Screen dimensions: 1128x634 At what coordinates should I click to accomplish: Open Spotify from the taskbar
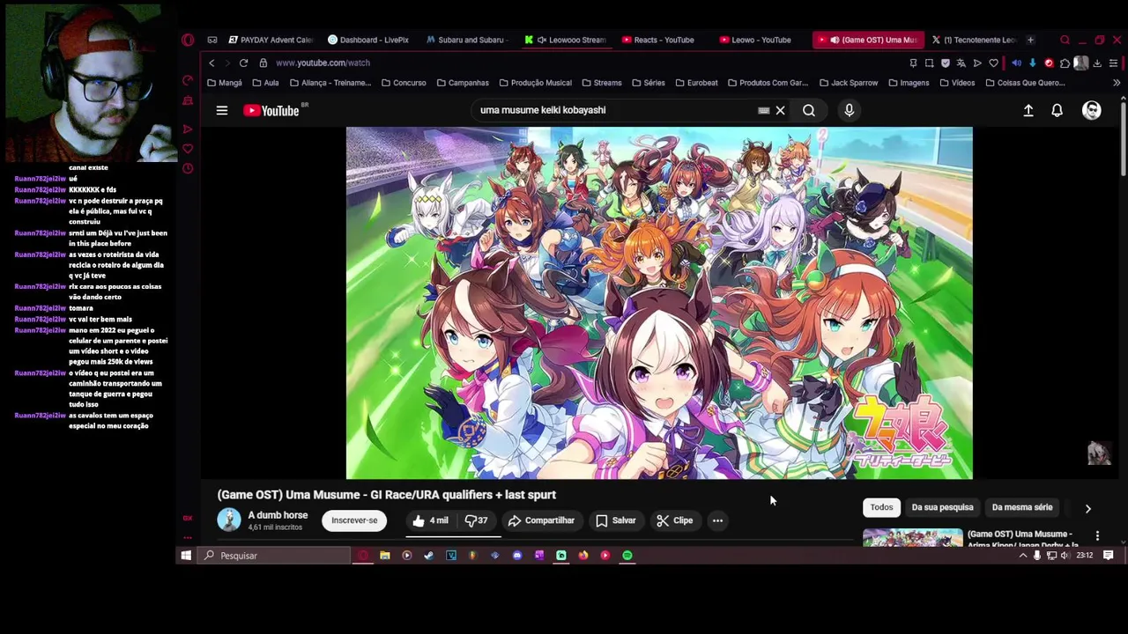tap(627, 556)
